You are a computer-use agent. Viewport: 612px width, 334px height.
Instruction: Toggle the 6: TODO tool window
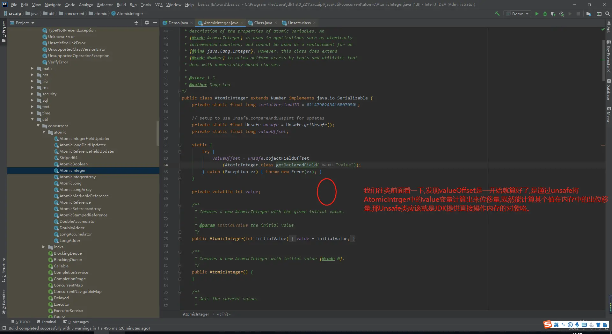pos(20,322)
